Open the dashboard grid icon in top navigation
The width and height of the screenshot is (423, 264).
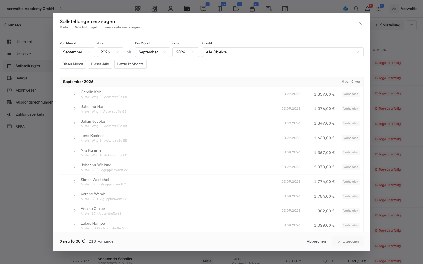138,9
